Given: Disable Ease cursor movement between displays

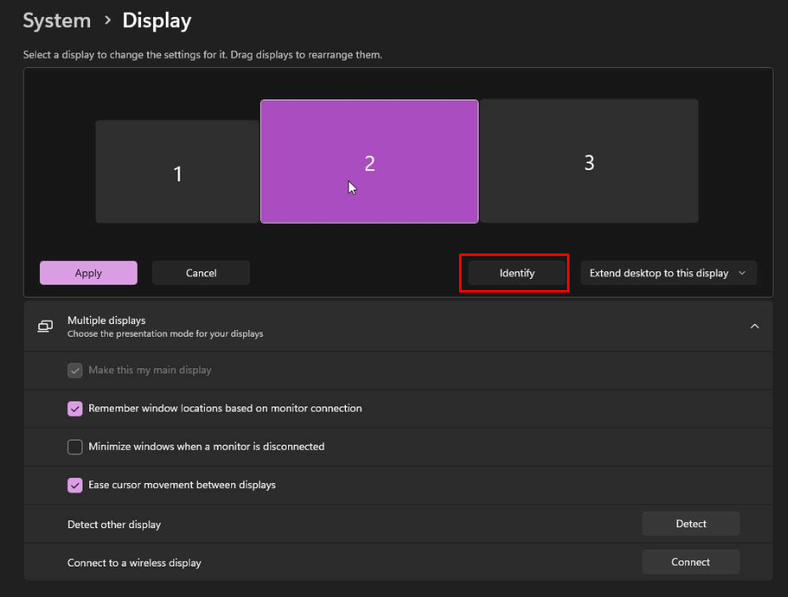Looking at the screenshot, I should click(75, 486).
